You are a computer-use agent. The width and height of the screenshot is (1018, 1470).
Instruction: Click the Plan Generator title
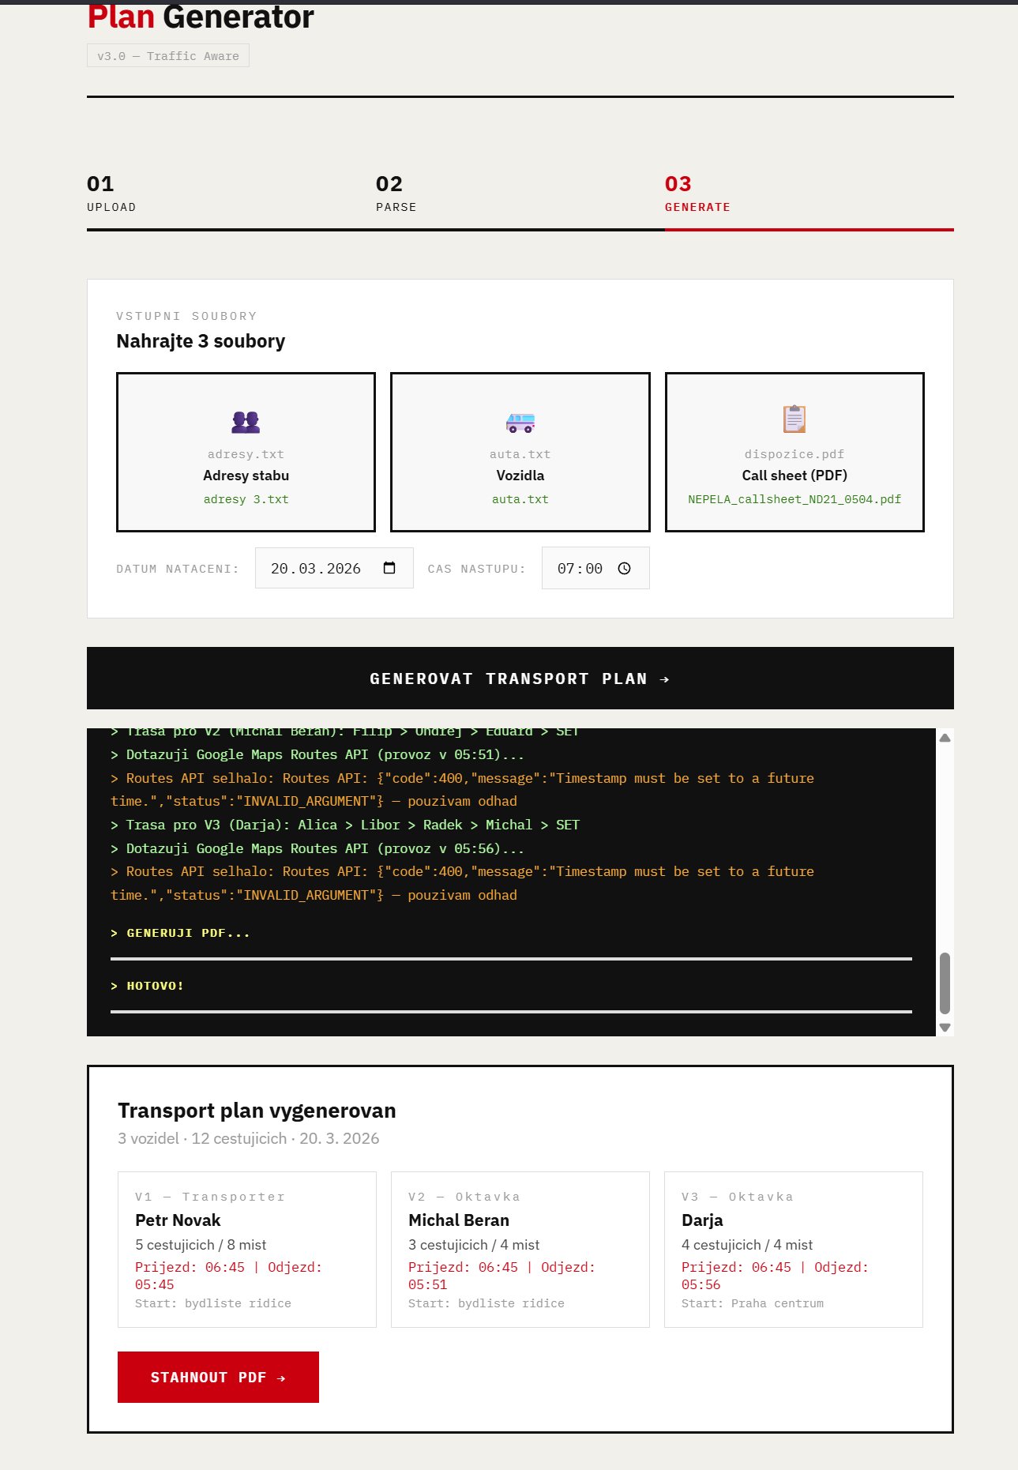pos(201,16)
